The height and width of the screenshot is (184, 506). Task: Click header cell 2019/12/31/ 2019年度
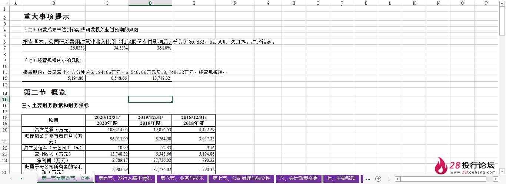[150, 120]
